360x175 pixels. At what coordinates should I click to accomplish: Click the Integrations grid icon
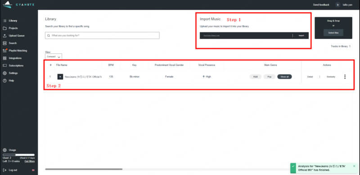(4, 58)
